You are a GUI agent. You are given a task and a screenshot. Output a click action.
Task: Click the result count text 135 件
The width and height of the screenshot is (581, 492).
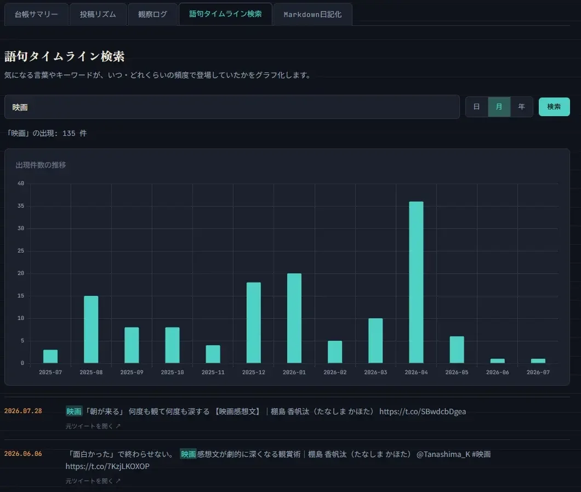pyautogui.click(x=75, y=133)
